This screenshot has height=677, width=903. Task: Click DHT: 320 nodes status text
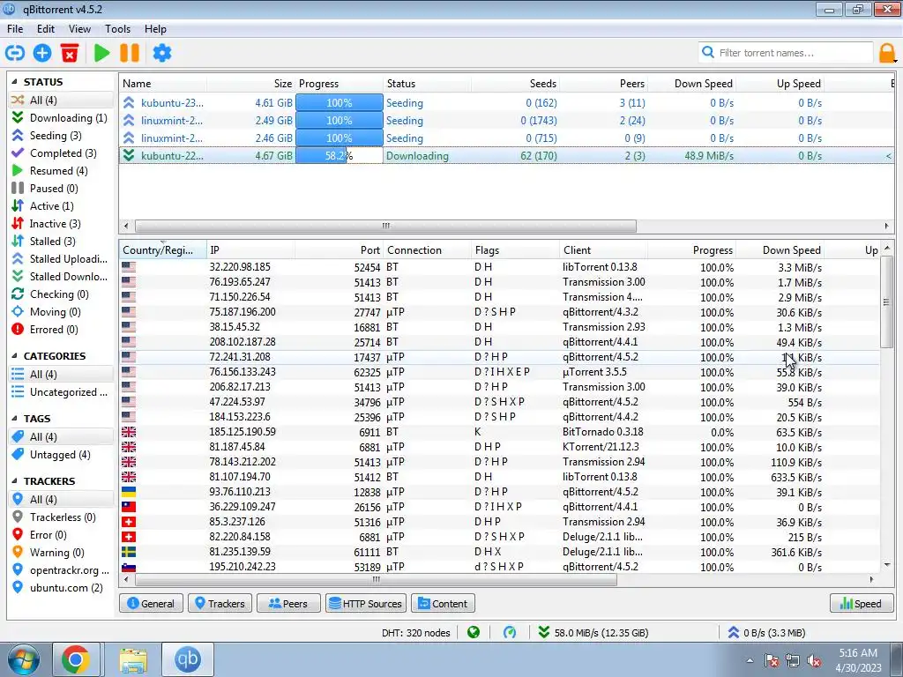click(416, 633)
